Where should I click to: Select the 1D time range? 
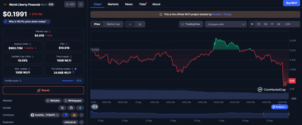pos(252,24)
